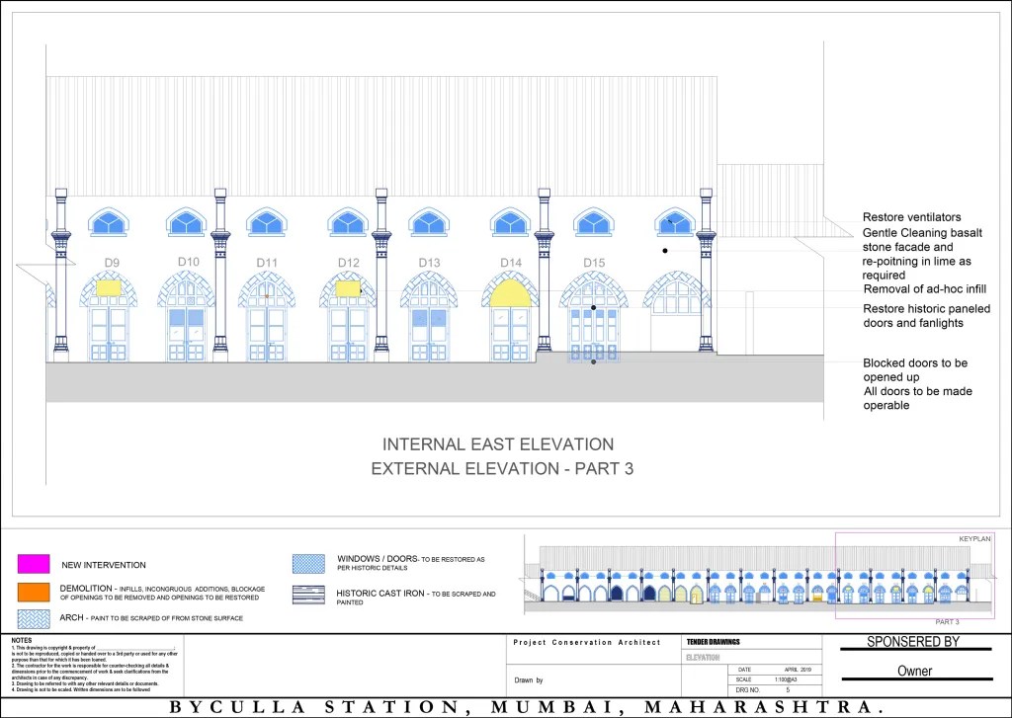
Task: Click the Blocked doors to be opened up note
Action: pos(915,370)
